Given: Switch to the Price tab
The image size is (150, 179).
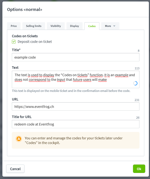Looking at the screenshot, I should [x=14, y=26].
